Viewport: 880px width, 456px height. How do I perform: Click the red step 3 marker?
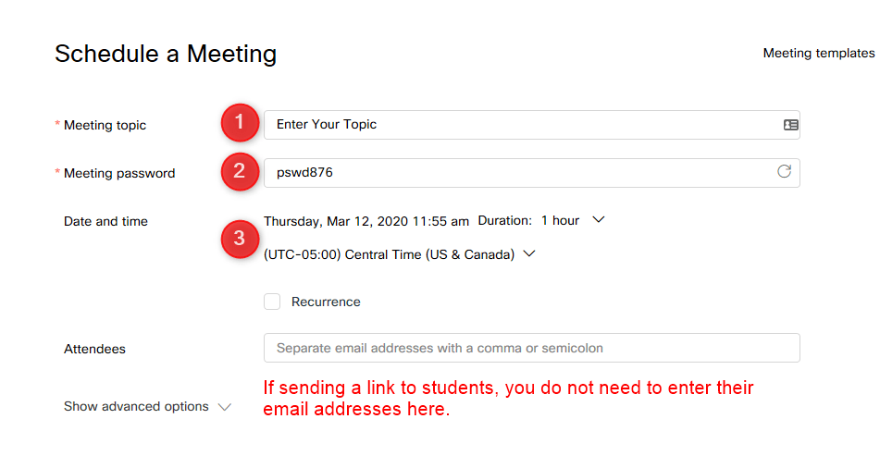(240, 239)
